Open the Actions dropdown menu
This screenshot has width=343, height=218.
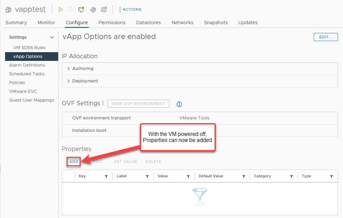tap(130, 9)
